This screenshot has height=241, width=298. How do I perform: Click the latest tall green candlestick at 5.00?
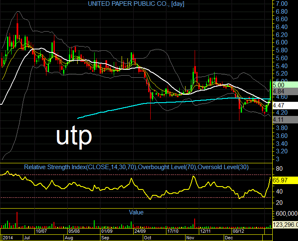271,90
